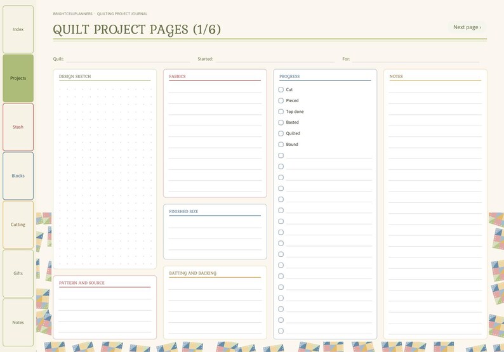
Task: Check the Cut progress box
Action: (281, 89)
